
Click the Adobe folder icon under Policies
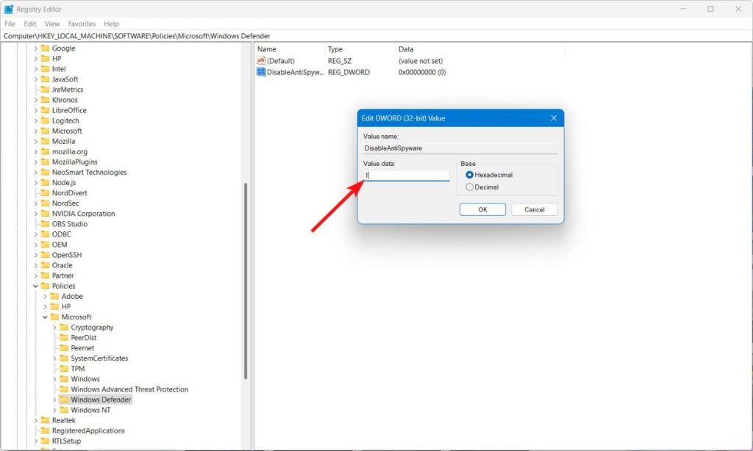tap(54, 296)
